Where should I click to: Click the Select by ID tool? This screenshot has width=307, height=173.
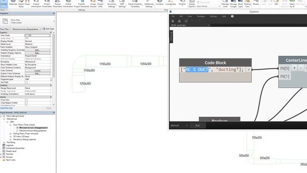click(292, 3)
